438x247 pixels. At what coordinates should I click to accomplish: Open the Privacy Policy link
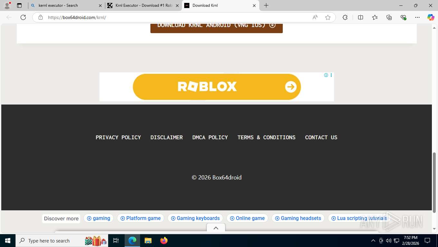click(118, 137)
